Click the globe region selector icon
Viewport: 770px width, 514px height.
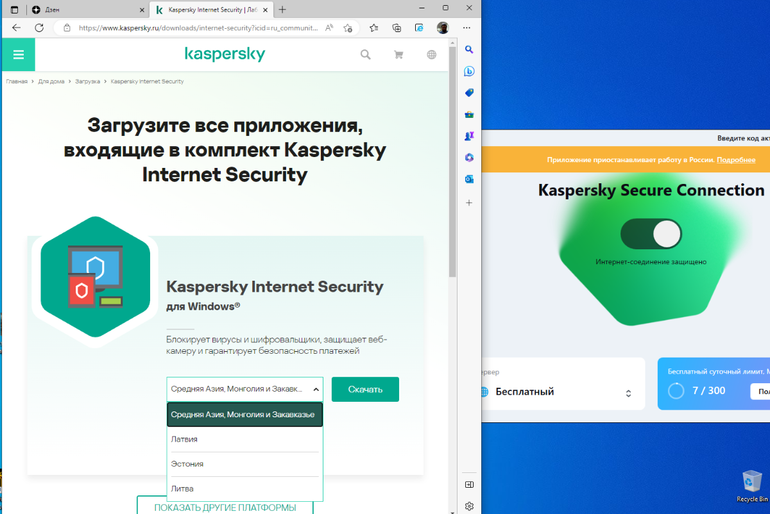432,55
